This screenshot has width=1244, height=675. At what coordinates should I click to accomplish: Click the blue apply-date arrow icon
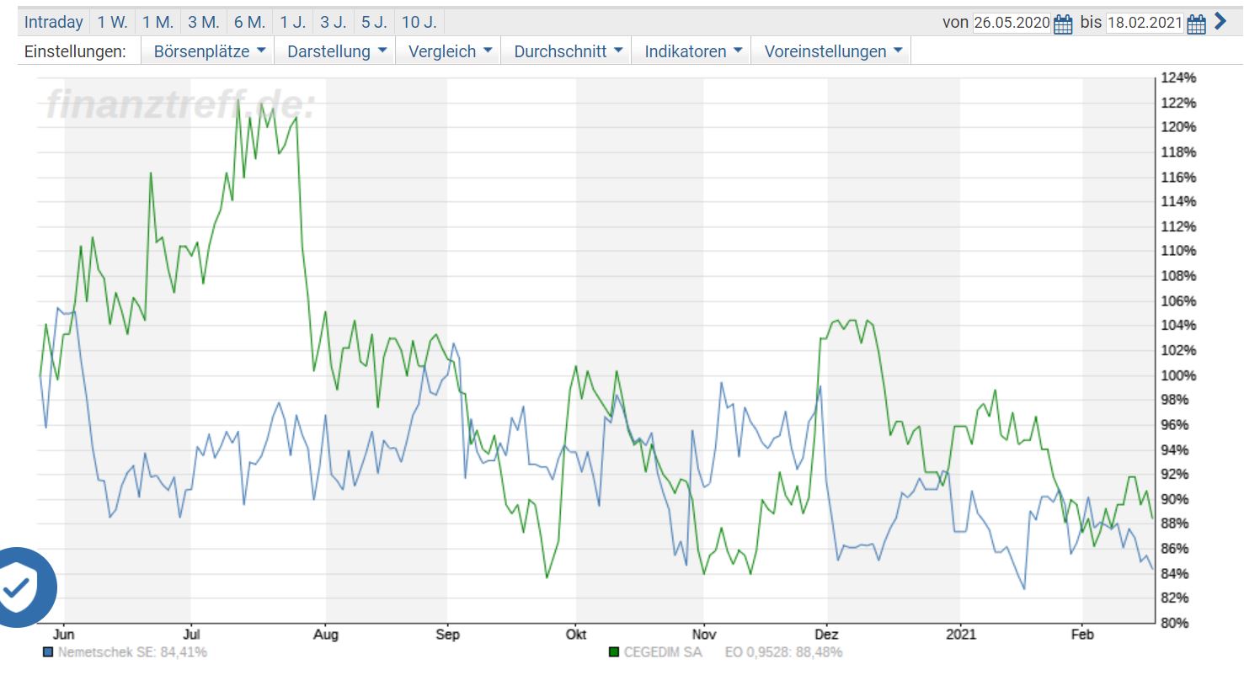tap(1220, 22)
